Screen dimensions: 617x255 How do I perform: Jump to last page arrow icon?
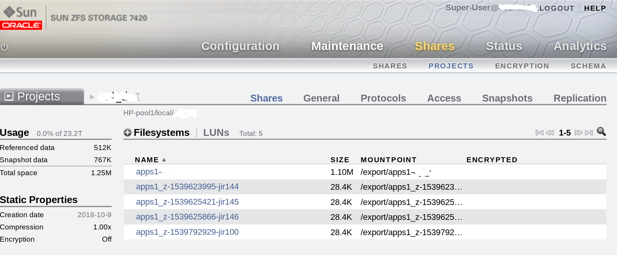pyautogui.click(x=589, y=133)
